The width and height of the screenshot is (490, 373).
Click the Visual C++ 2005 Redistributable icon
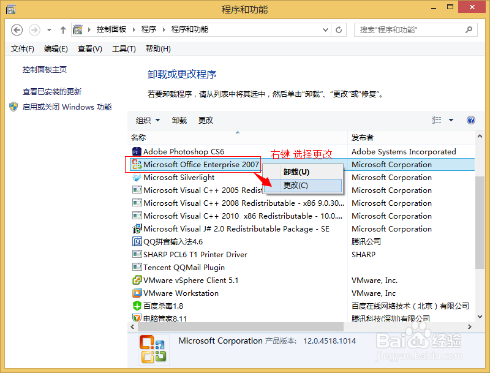[x=137, y=190]
